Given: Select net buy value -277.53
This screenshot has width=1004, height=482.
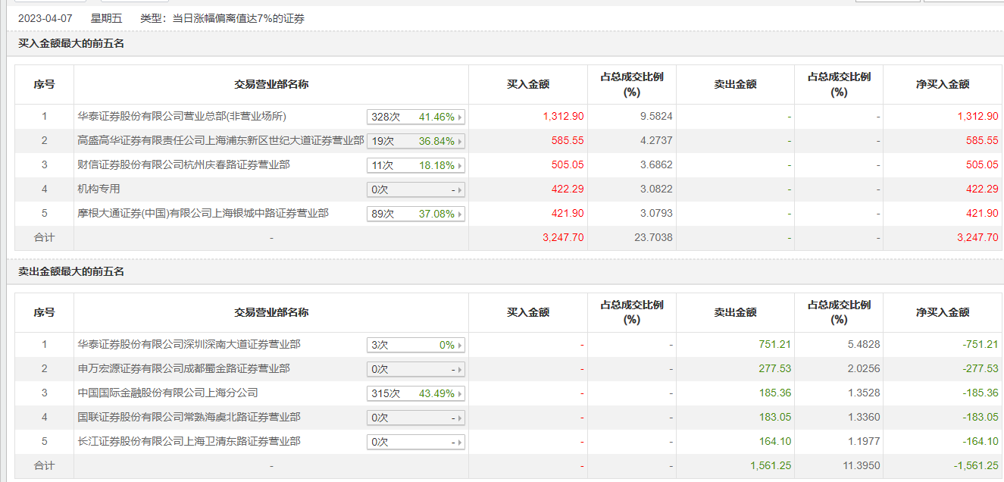Looking at the screenshot, I should click(980, 369).
